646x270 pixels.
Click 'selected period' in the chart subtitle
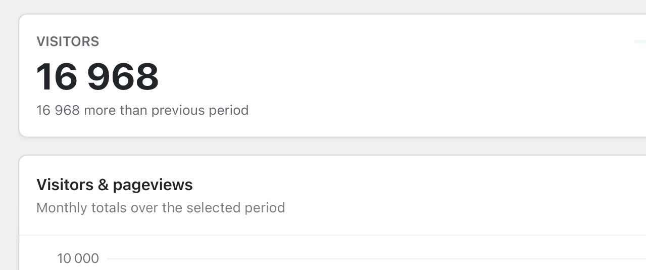click(x=236, y=208)
